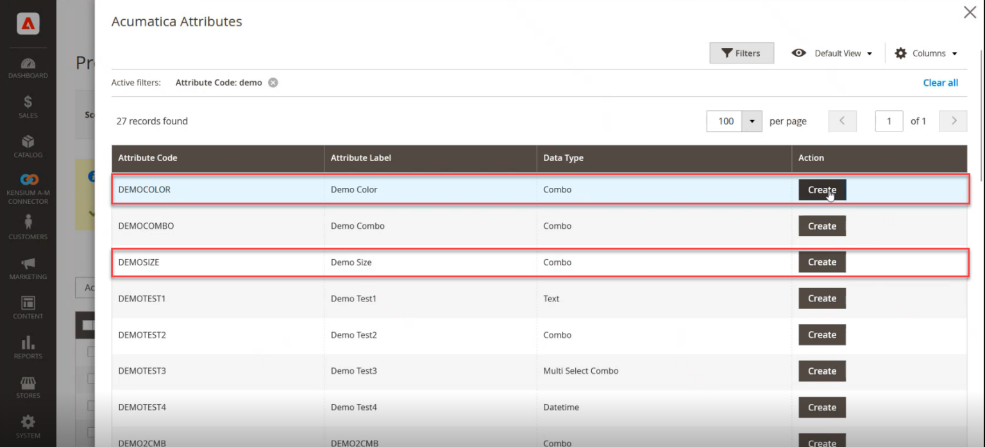Create the DEMOSIZE attribute
The width and height of the screenshot is (985, 447).
pos(822,262)
